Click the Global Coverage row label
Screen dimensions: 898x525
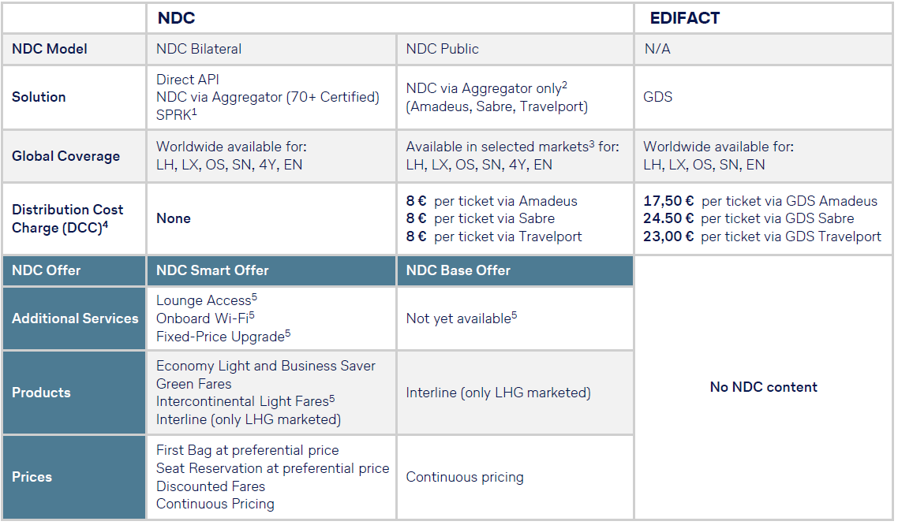tap(65, 156)
